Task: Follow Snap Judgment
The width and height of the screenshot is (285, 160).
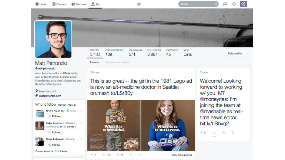Action: click(x=54, y=144)
